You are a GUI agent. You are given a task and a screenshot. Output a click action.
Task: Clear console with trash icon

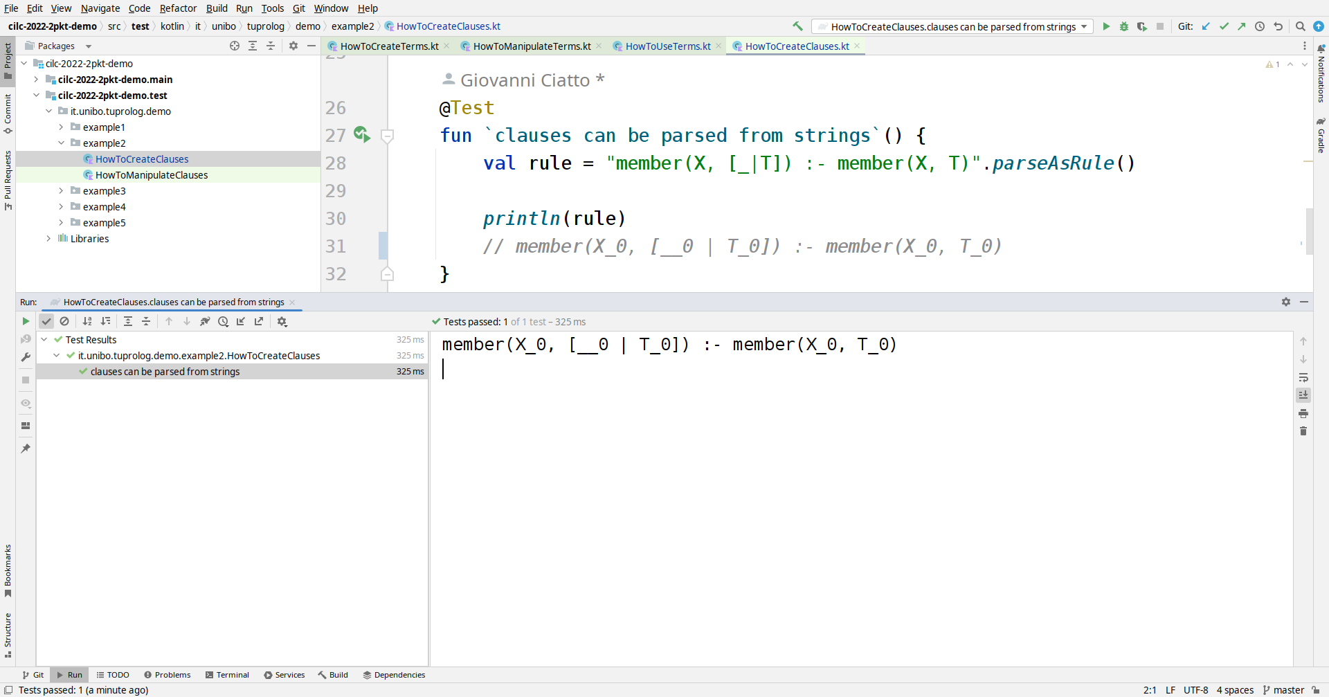[1303, 431]
